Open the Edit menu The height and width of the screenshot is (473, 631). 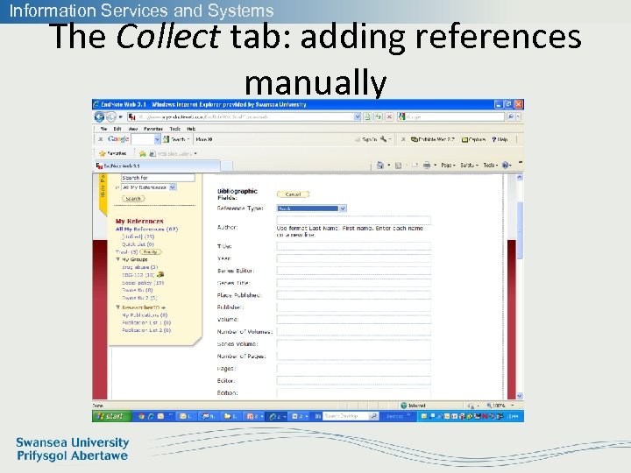click(117, 129)
